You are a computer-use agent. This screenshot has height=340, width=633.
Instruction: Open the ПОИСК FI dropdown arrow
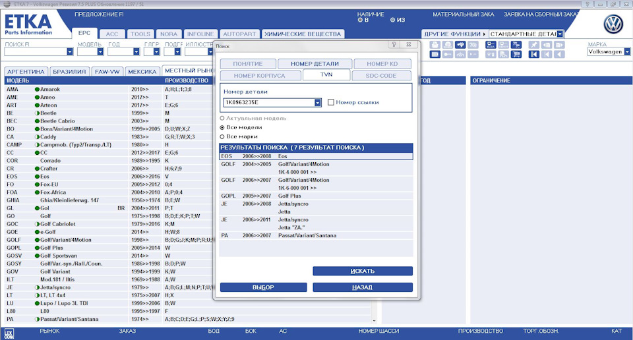tap(70, 51)
